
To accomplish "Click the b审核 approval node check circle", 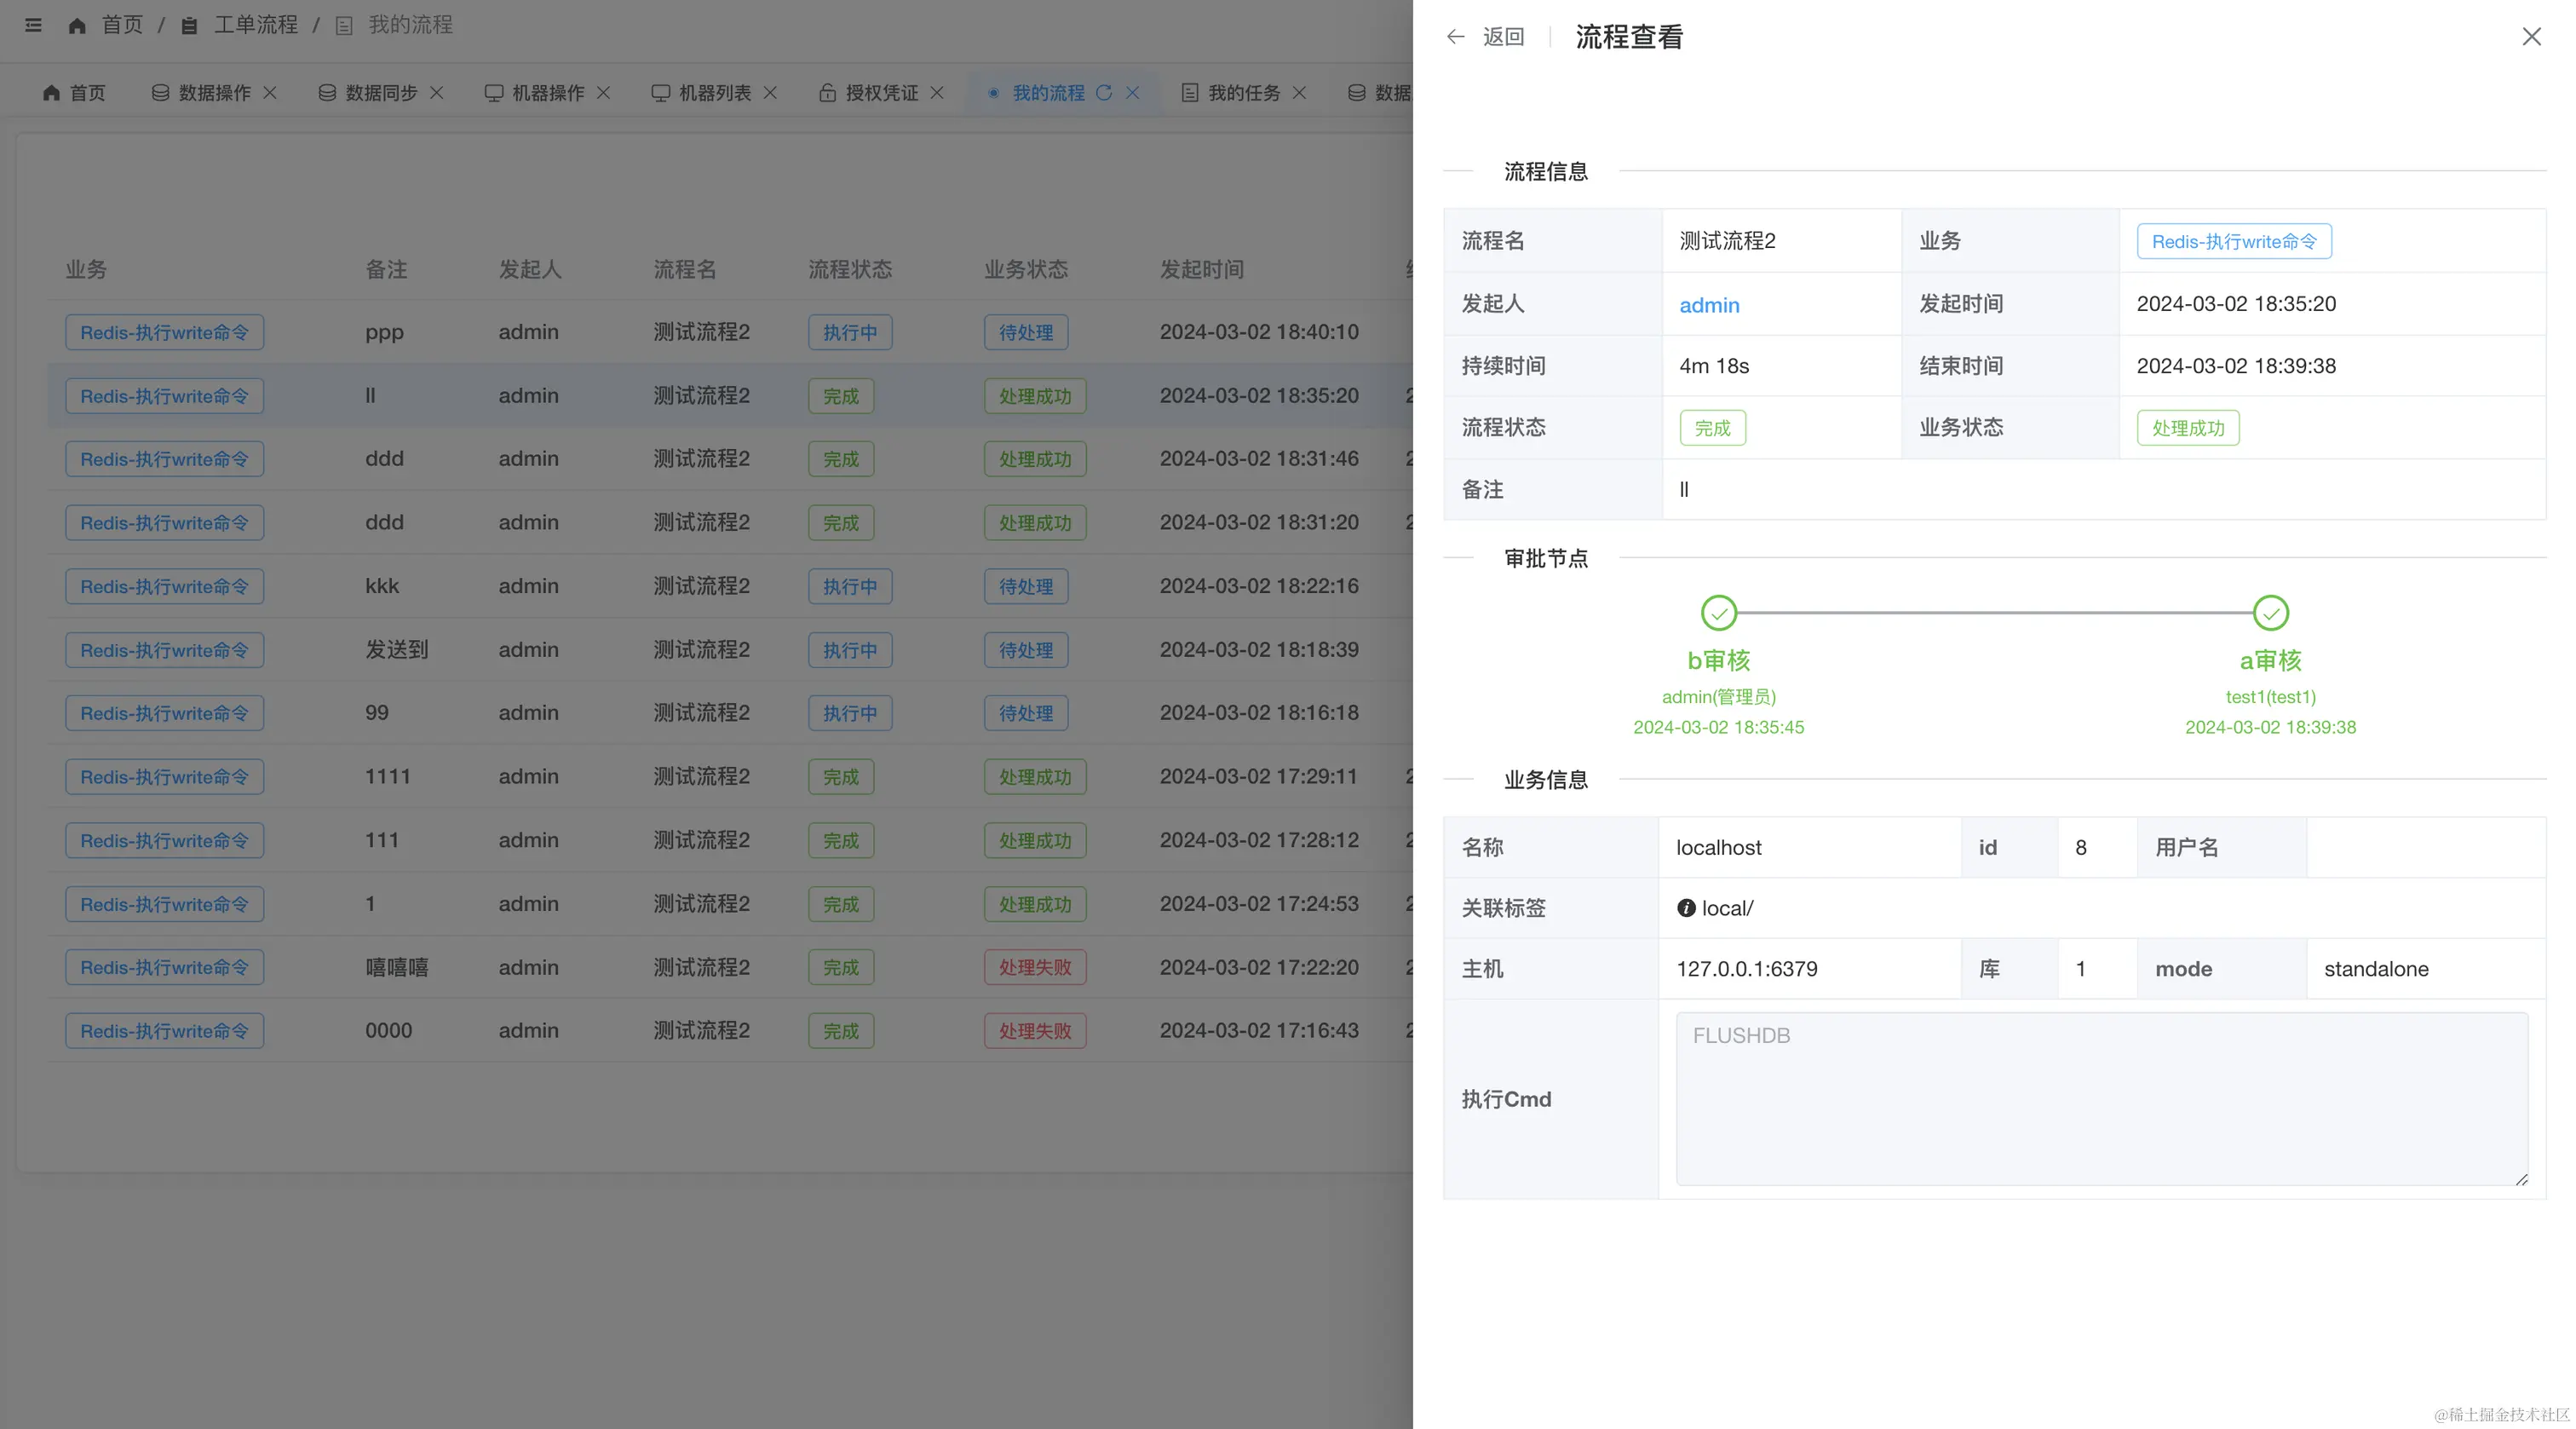I will coord(1718,613).
